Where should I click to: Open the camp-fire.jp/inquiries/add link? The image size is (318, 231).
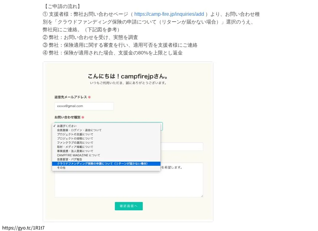169,14
